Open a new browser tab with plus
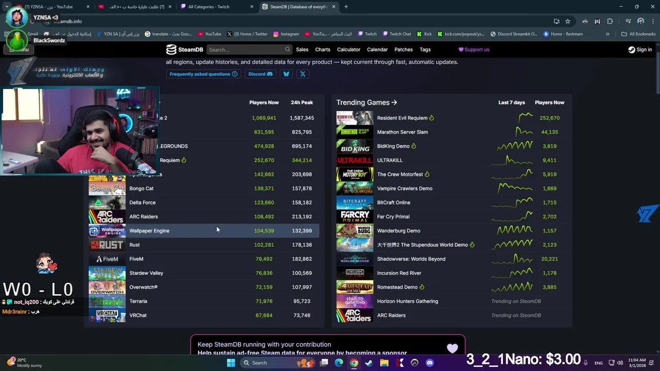The width and height of the screenshot is (660, 371). pyautogui.click(x=346, y=7)
